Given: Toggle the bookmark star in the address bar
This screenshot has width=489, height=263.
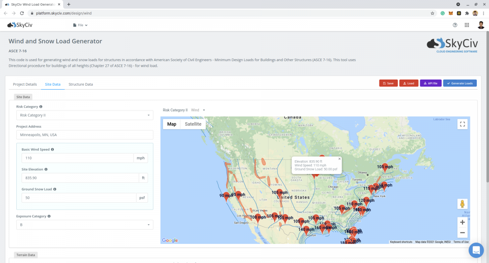Looking at the screenshot, I should click(x=432, y=13).
